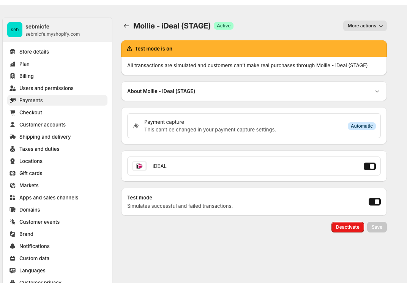
Task: Click the seb store avatar
Action: pos(15,30)
